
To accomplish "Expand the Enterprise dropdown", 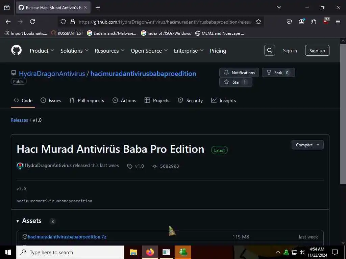I will pos(189,51).
